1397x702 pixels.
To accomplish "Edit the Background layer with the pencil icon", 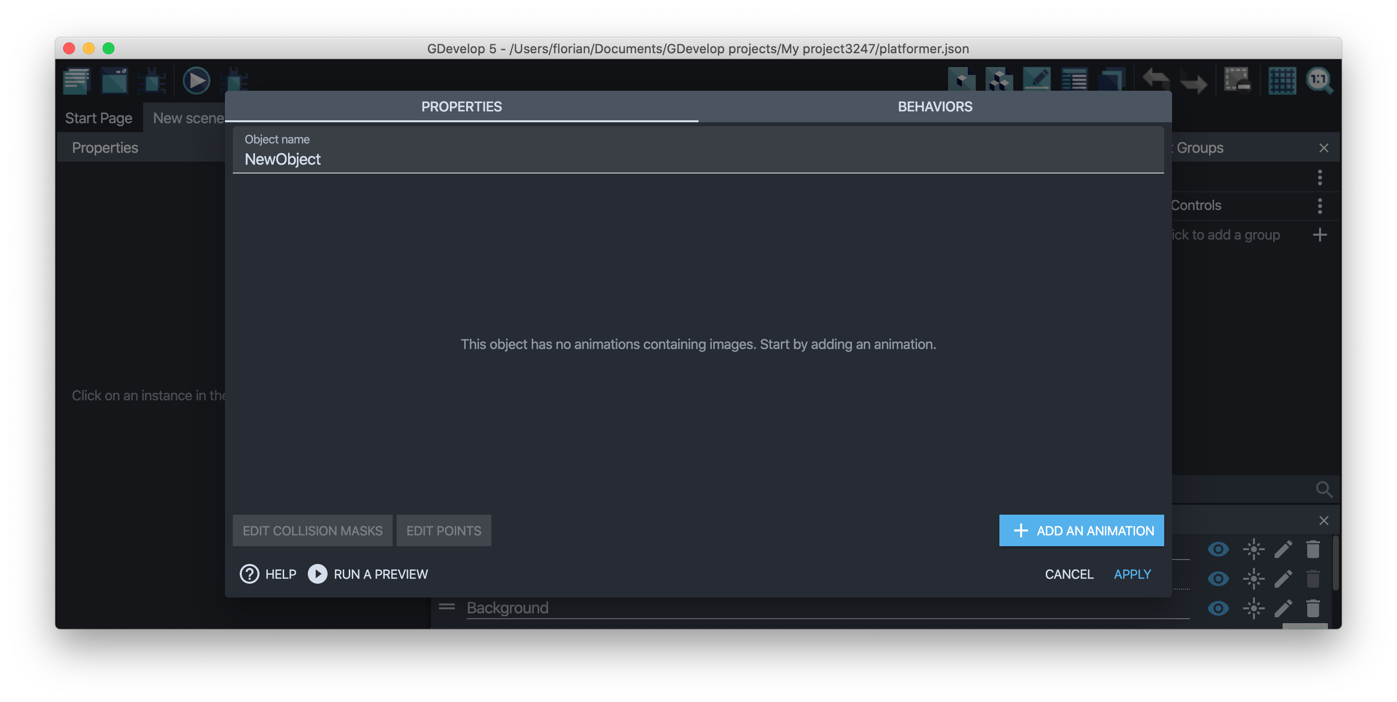I will click(x=1283, y=608).
